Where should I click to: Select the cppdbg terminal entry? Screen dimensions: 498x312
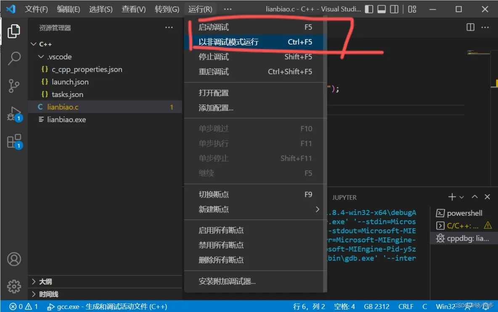coord(464,239)
